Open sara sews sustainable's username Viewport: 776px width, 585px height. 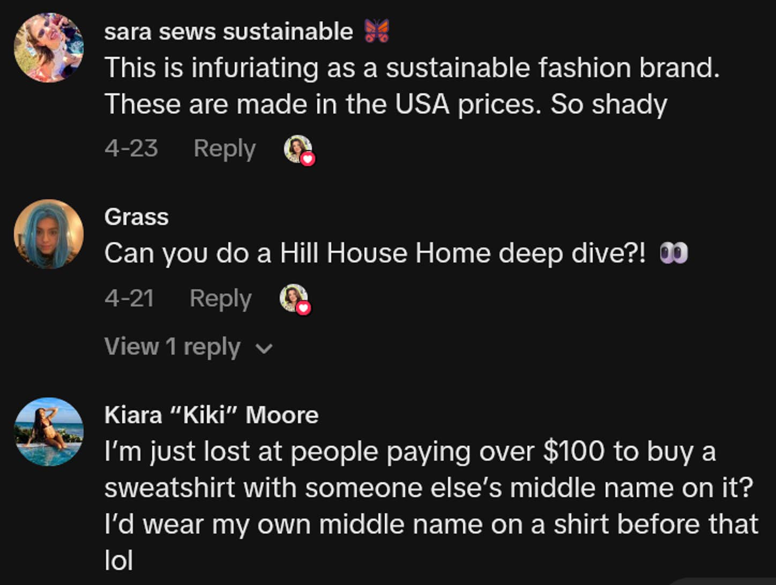(228, 31)
